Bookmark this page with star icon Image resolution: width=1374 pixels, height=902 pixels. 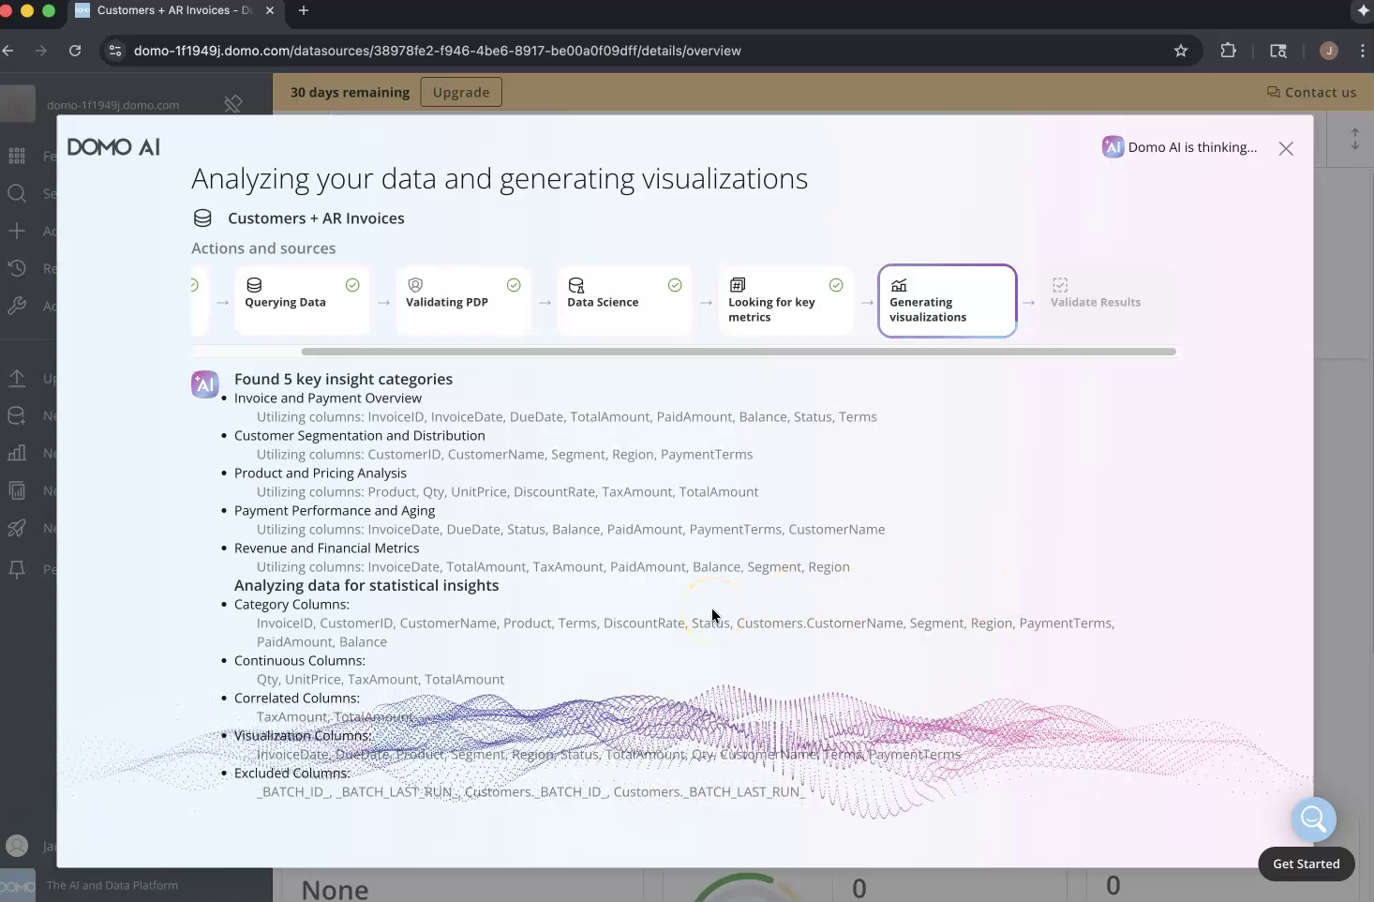click(1181, 51)
